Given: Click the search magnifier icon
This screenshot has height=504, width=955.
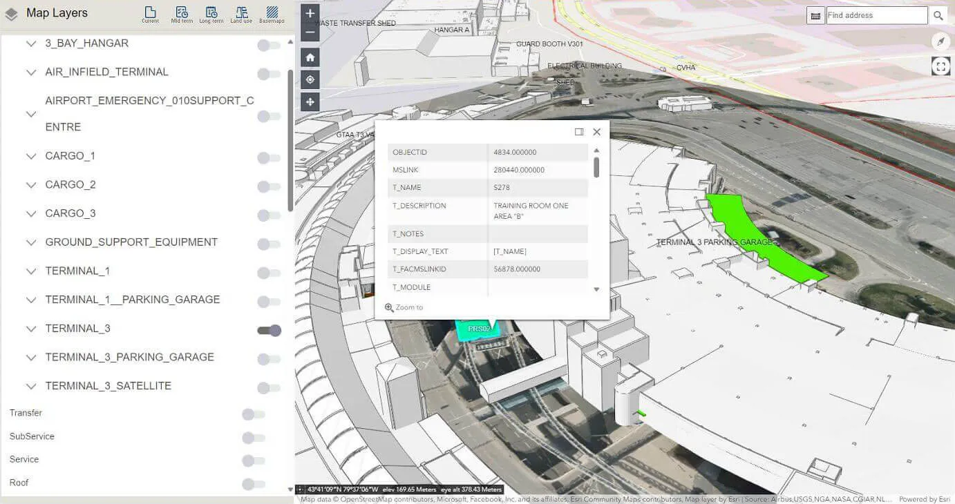Looking at the screenshot, I should tap(938, 15).
